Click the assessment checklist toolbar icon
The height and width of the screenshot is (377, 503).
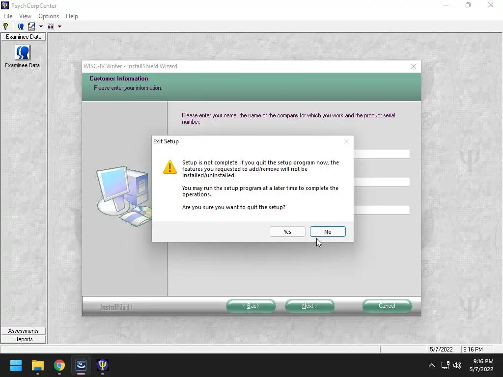tap(31, 27)
